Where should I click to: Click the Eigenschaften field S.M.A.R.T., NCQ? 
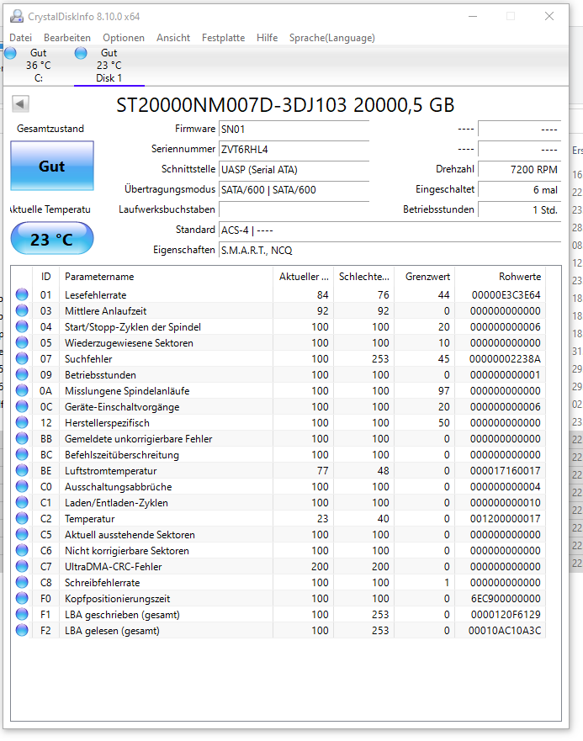pos(390,251)
